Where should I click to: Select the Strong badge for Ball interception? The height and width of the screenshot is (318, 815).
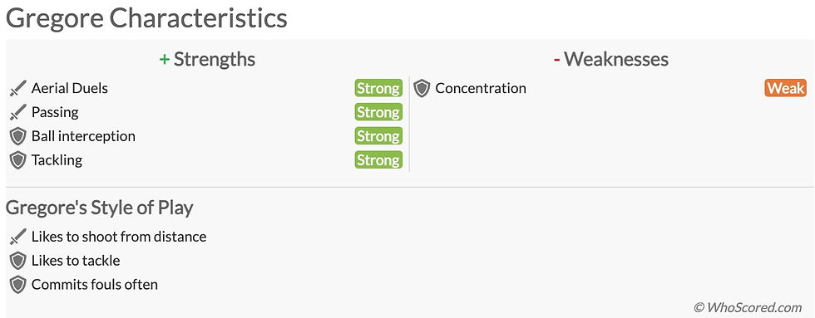(x=378, y=136)
